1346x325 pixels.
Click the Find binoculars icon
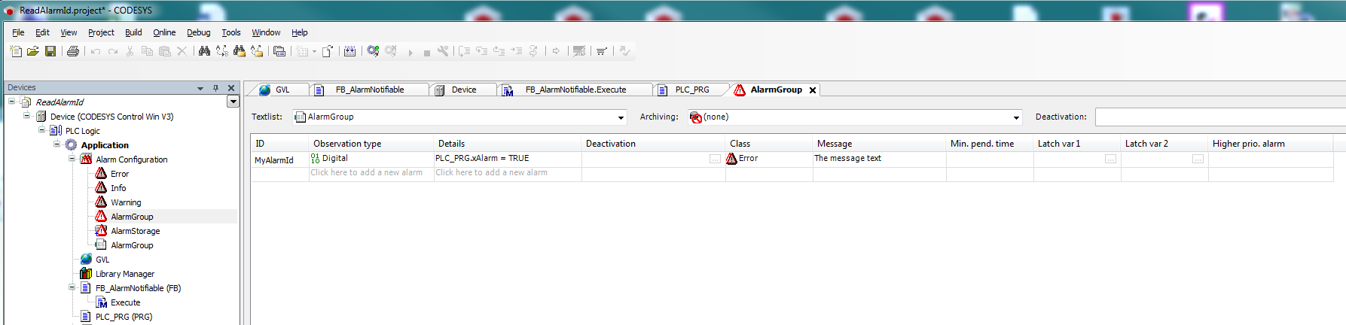(204, 51)
